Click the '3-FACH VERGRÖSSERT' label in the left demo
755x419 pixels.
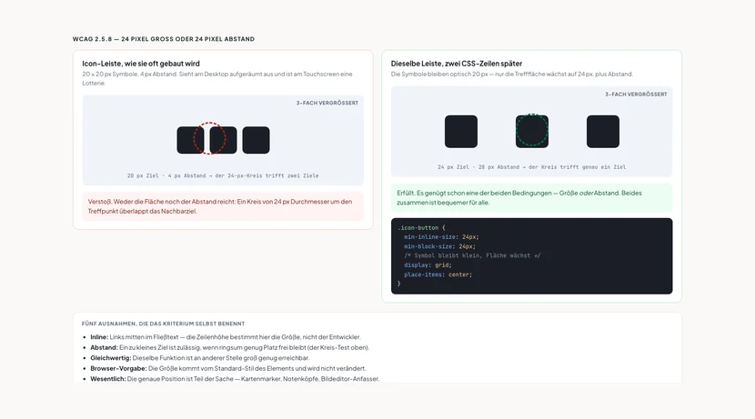click(x=327, y=103)
